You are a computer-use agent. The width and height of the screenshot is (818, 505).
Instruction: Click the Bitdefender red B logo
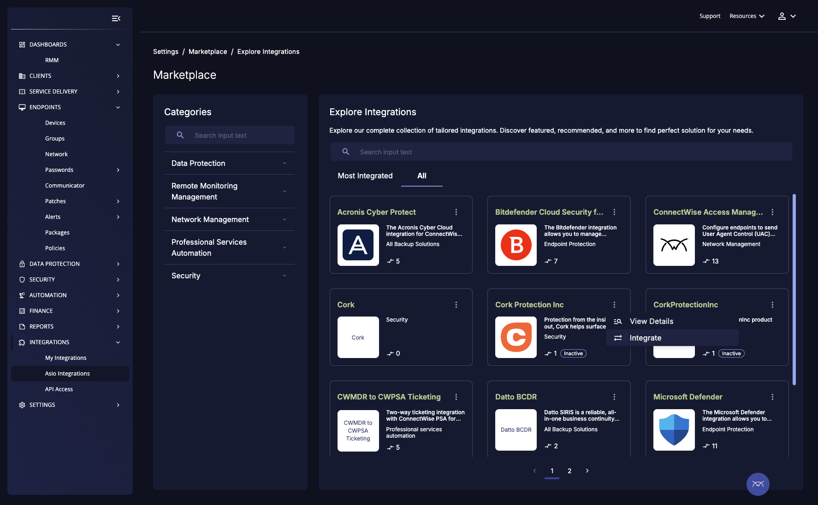click(x=516, y=245)
